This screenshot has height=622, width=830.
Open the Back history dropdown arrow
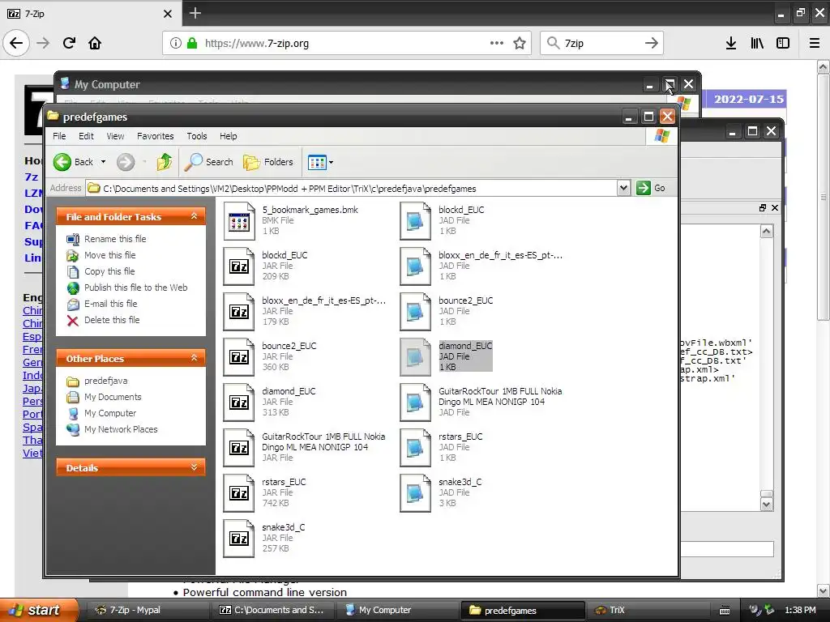103,162
